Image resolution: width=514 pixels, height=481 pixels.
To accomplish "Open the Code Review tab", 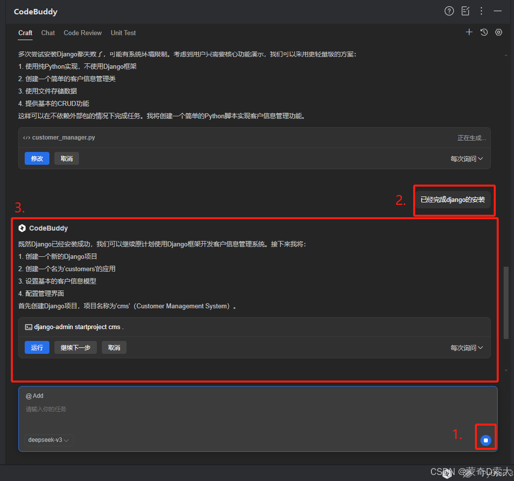I will point(83,33).
